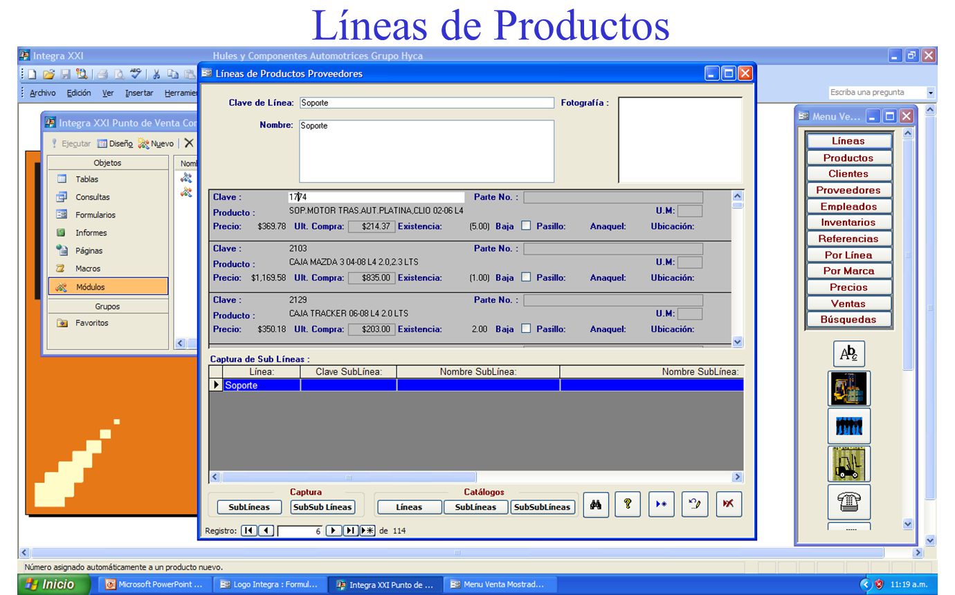Open the Insertar menu
The image size is (955, 595).
(x=139, y=93)
